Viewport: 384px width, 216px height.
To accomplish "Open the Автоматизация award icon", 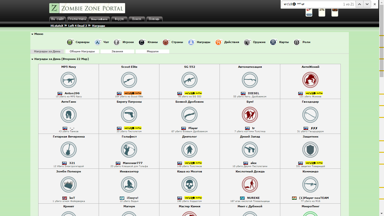I will (250, 80).
